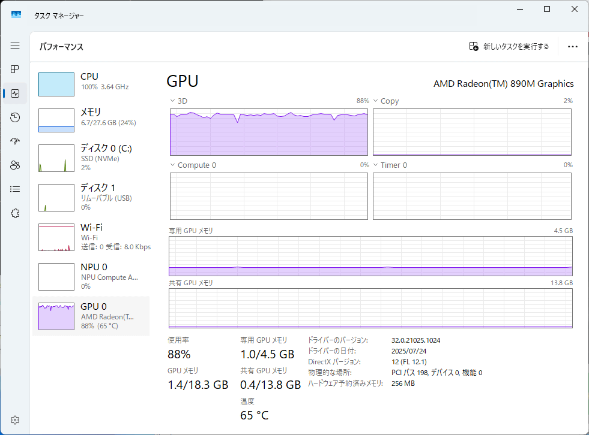589x435 pixels.
Task: Select the CPU performance item
Action: point(91,84)
